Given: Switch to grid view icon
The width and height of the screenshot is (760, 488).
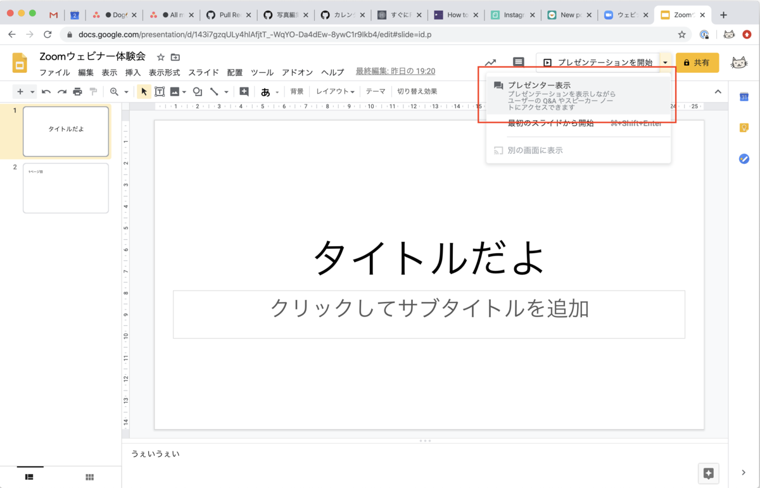Looking at the screenshot, I should pos(90,477).
